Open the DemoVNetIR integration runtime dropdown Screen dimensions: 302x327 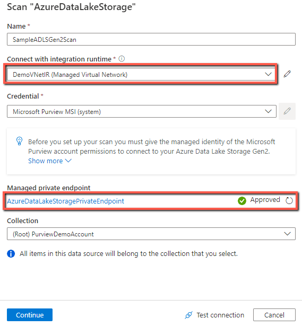point(141,74)
